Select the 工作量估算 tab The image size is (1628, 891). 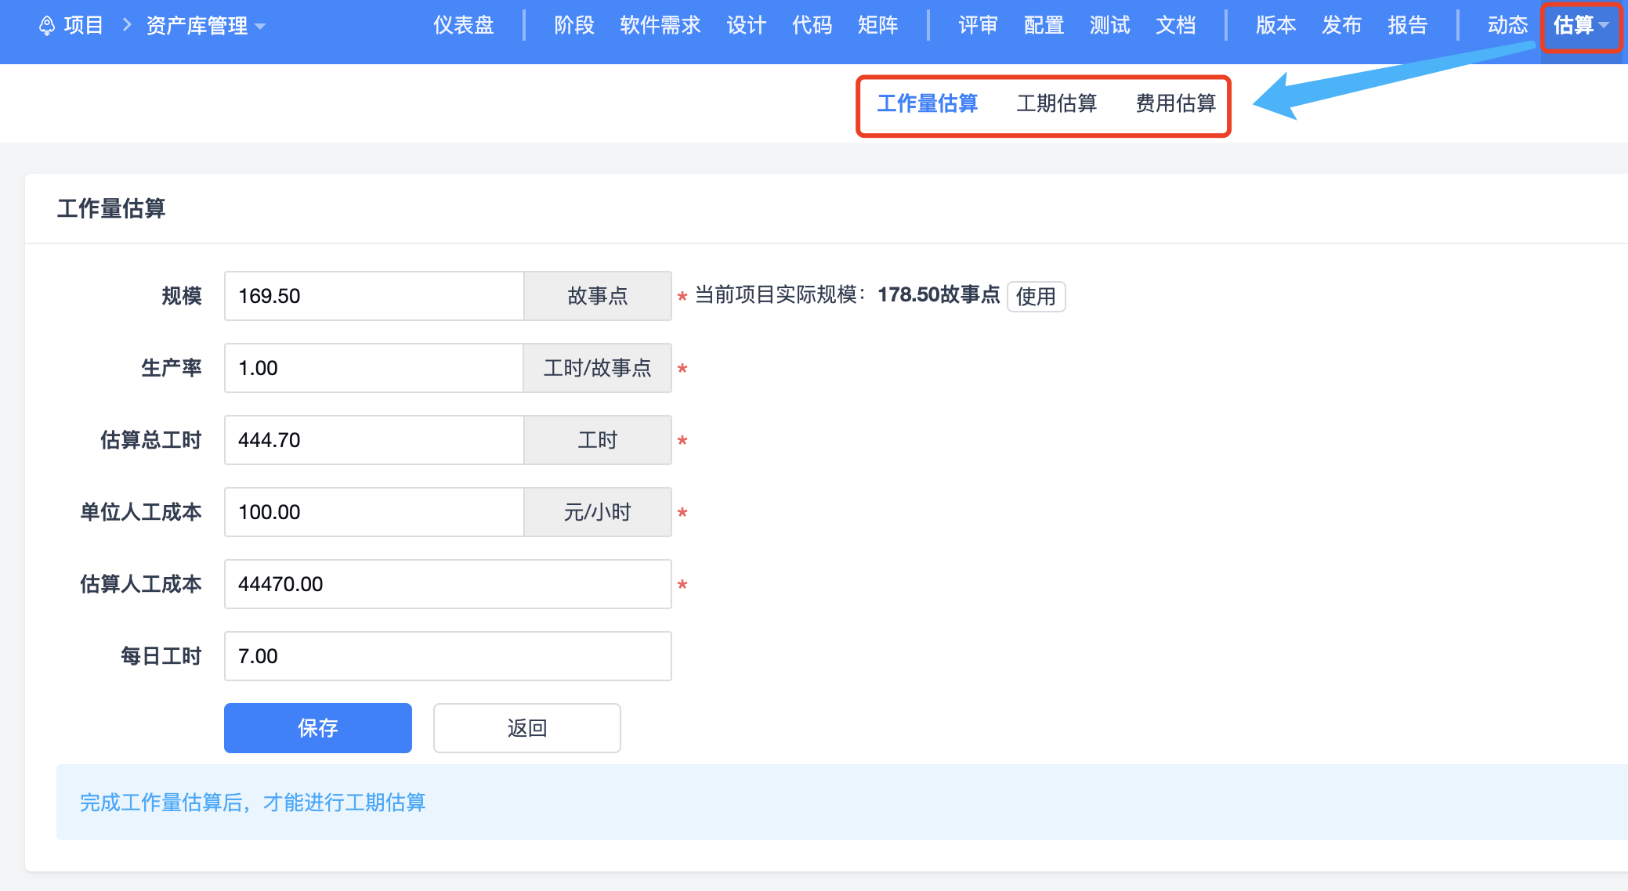pyautogui.click(x=927, y=103)
